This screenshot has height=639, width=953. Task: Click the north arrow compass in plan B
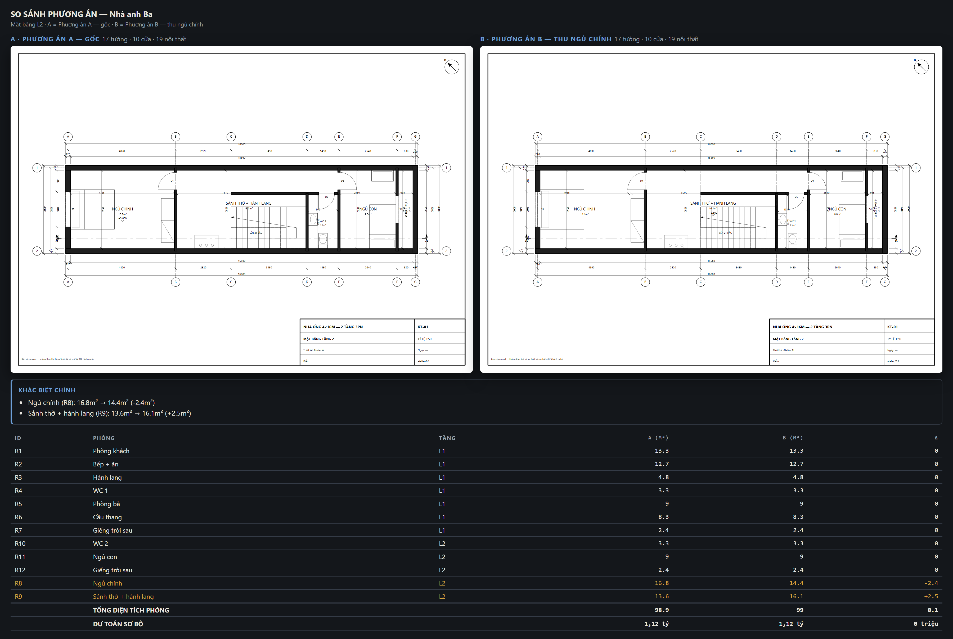[x=921, y=67]
